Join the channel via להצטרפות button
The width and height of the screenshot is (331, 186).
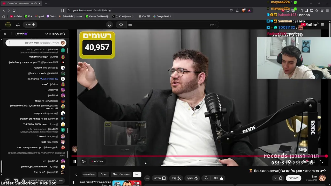pos(294,178)
